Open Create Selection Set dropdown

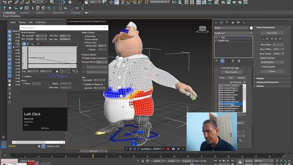pyautogui.click(x=160, y=2)
